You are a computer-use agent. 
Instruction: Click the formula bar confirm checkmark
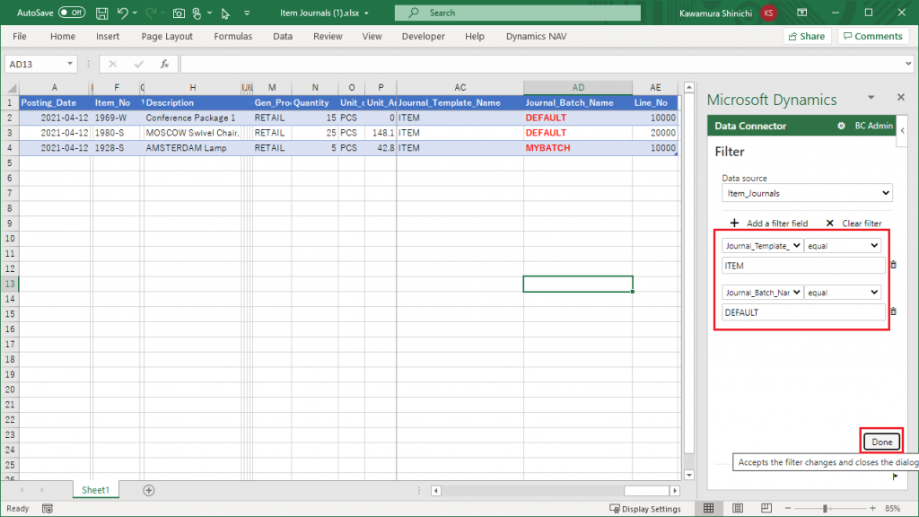pos(139,64)
